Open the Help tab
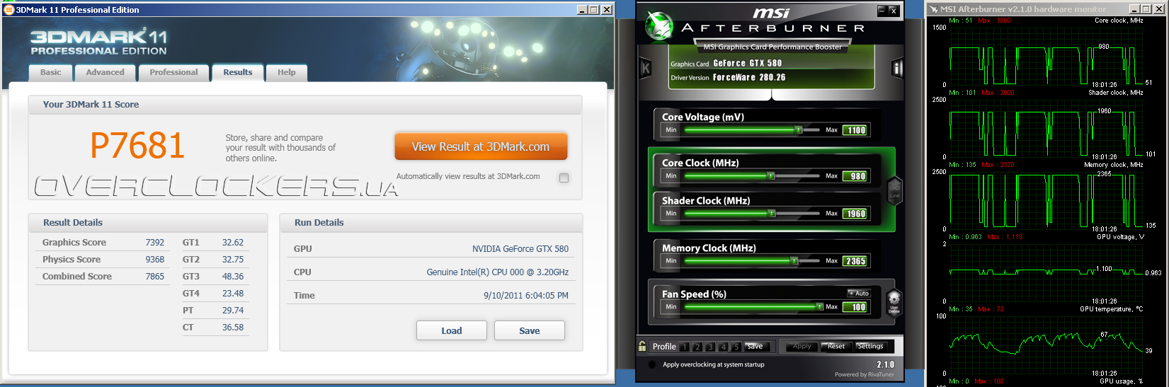Screen dimensions: 1169x387 coord(287,72)
